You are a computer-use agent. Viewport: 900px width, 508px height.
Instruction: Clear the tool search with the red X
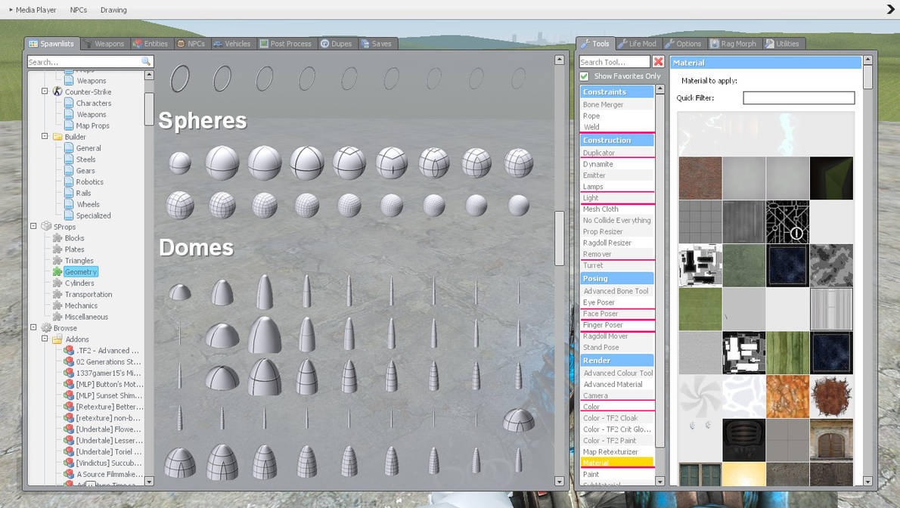(x=656, y=62)
